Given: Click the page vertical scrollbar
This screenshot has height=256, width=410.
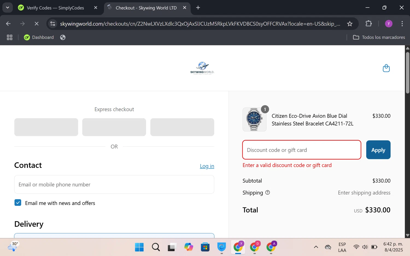Looking at the screenshot, I should (408, 72).
